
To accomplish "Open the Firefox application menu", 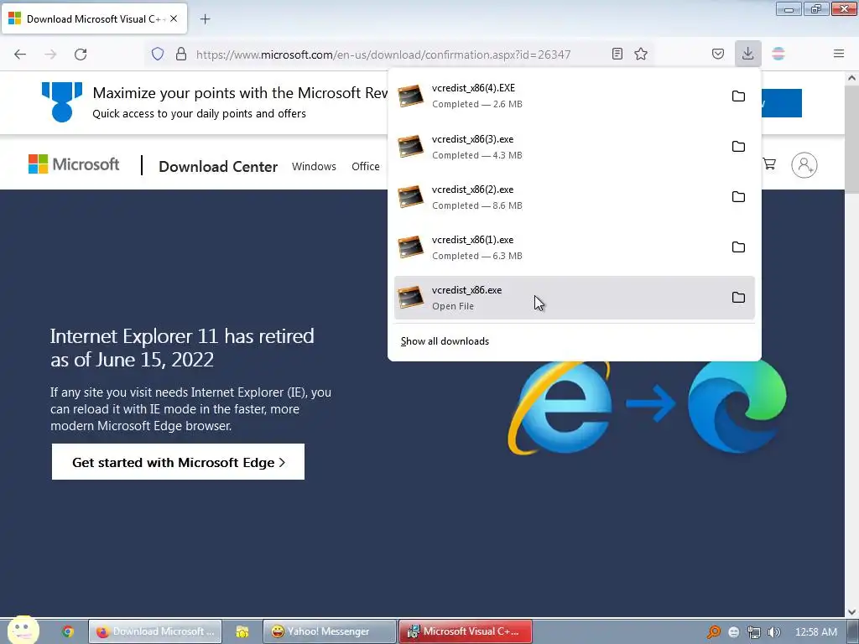I will [839, 54].
